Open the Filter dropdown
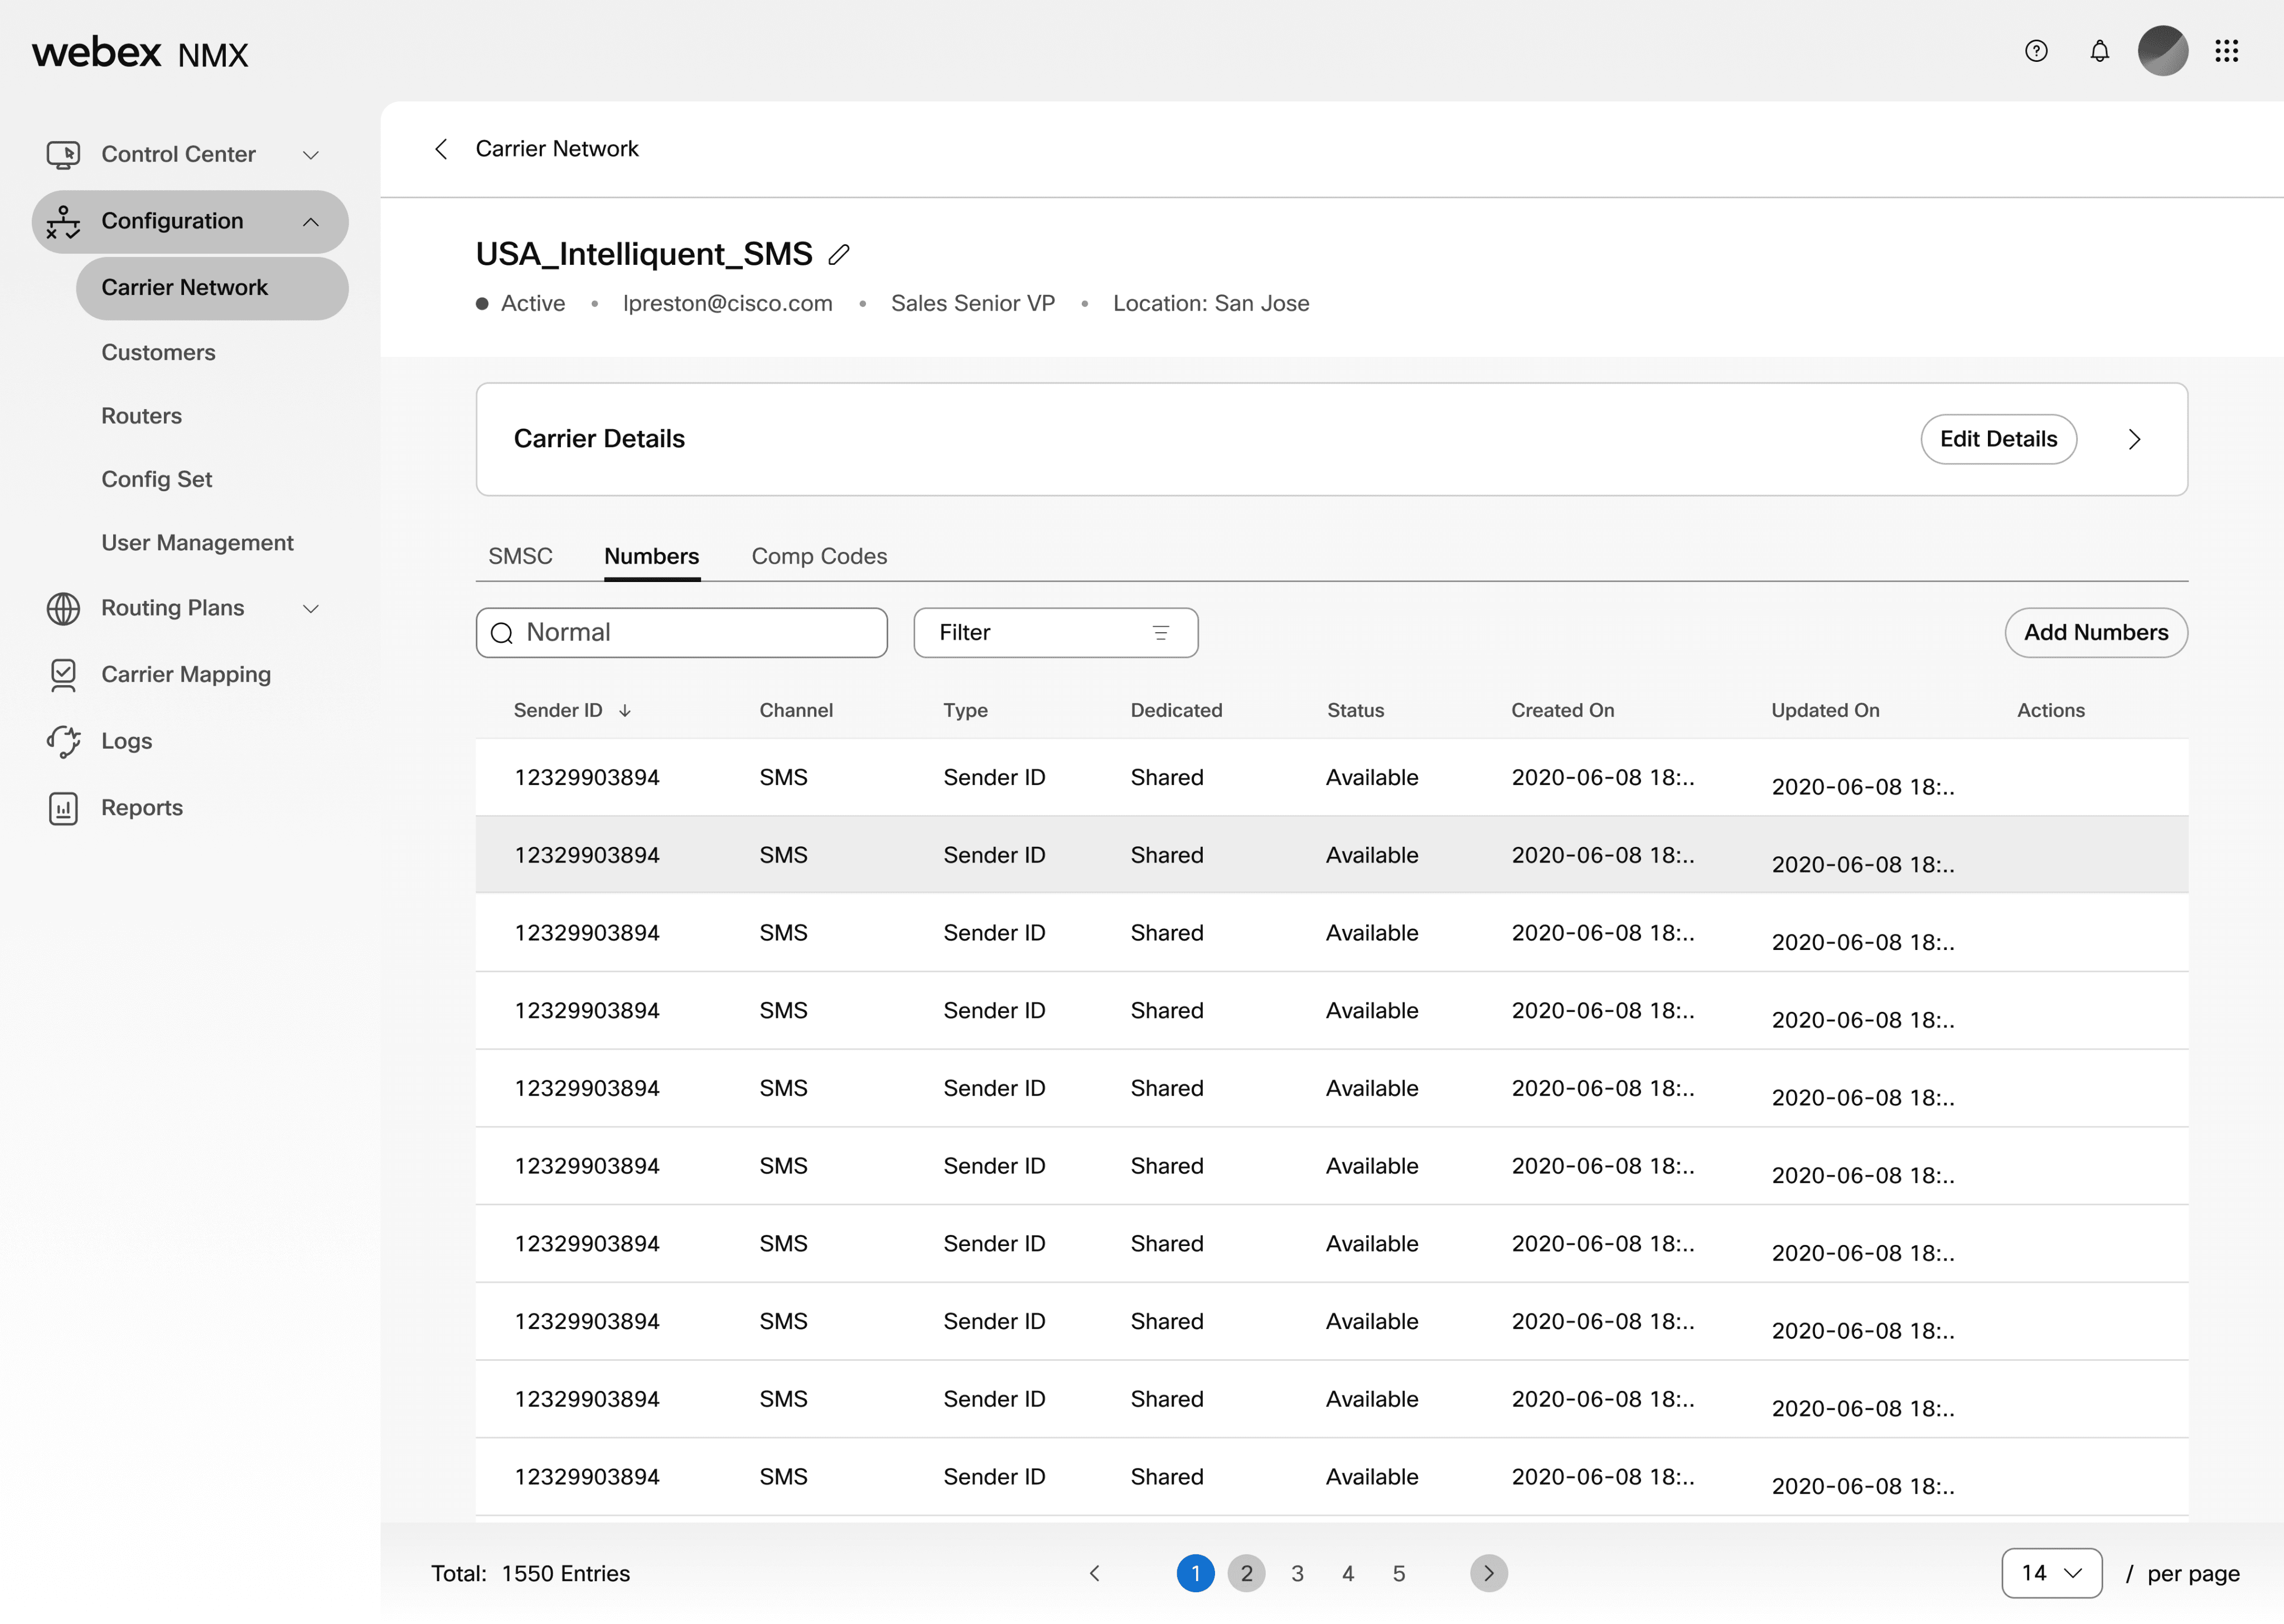The image size is (2284, 1624). point(1056,633)
